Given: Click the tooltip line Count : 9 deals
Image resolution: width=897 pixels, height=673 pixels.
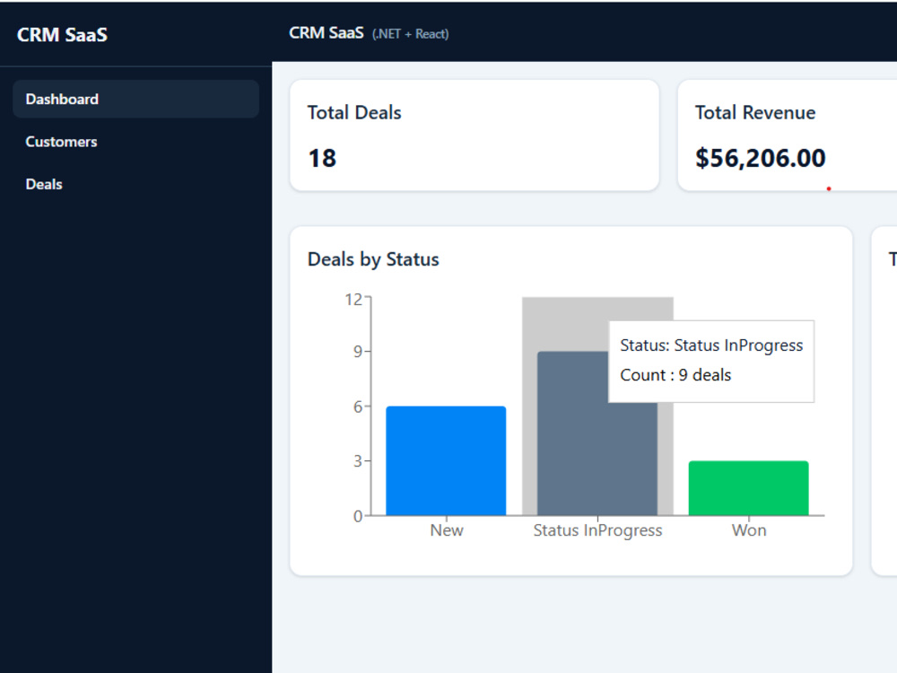Looking at the screenshot, I should pos(675,375).
